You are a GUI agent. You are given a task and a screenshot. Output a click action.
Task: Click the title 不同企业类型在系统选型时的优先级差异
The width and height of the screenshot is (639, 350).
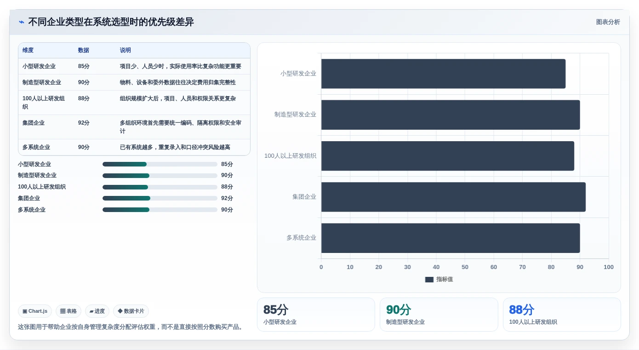click(111, 22)
